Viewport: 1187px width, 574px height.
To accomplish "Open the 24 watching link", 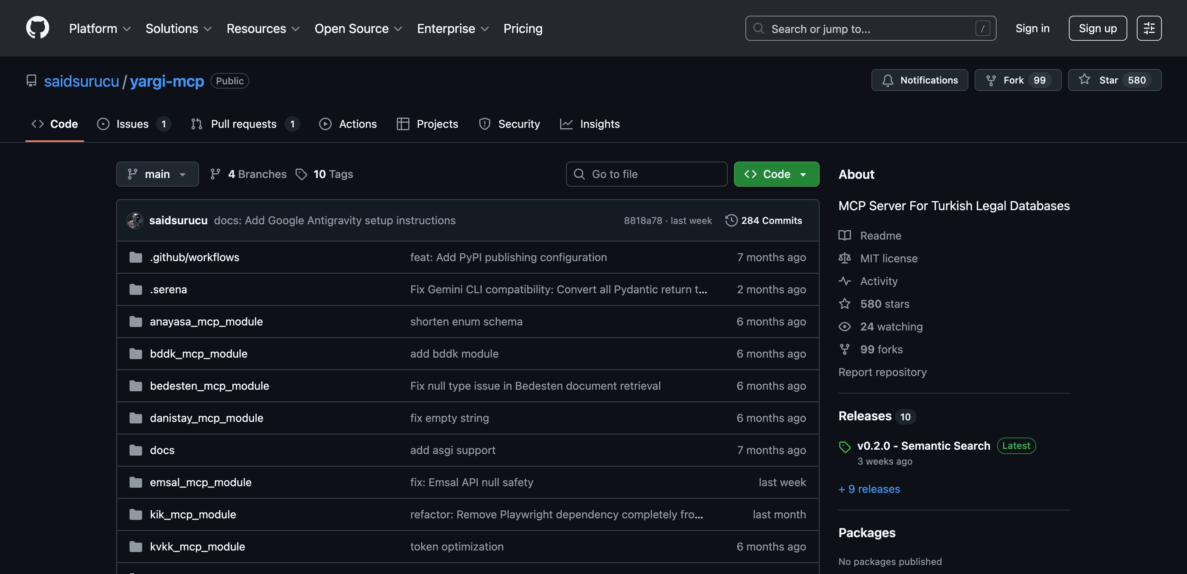I will point(891,327).
